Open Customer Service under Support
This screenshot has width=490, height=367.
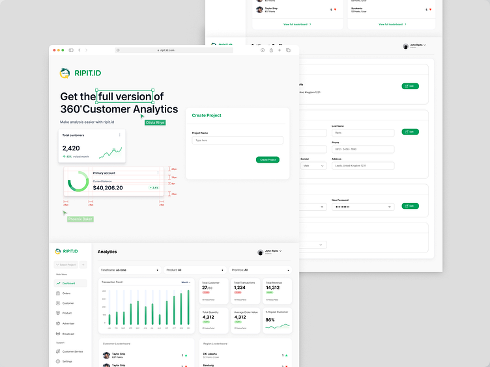[x=72, y=351]
